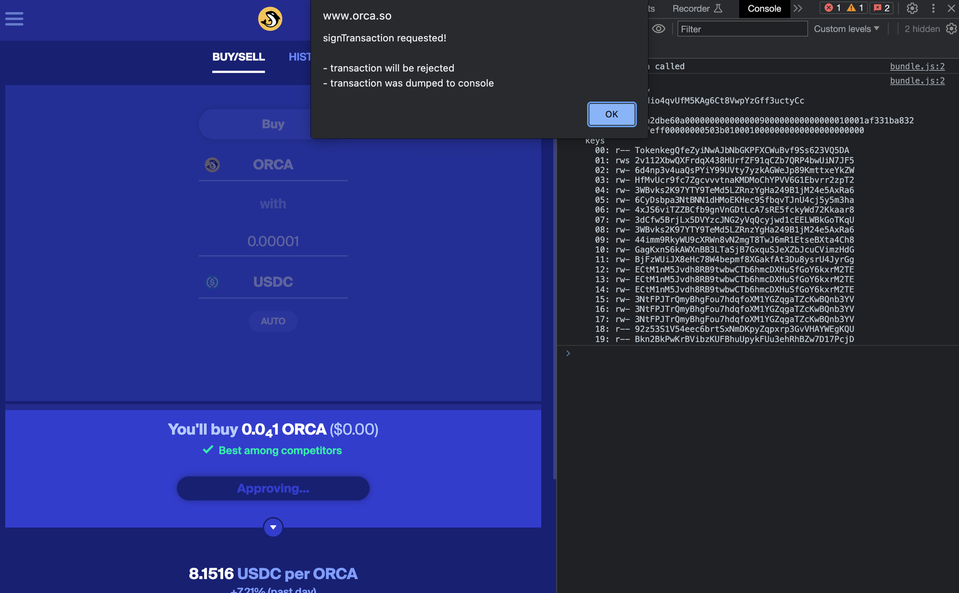Click 'Best among competitors' text
Image resolution: width=959 pixels, height=593 pixels.
(x=280, y=450)
